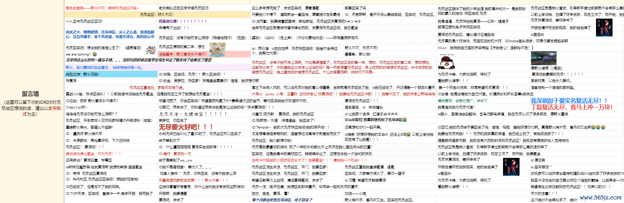624x203 pixels.
Task: Select the '留言墙' title cell
Action: click(x=31, y=94)
